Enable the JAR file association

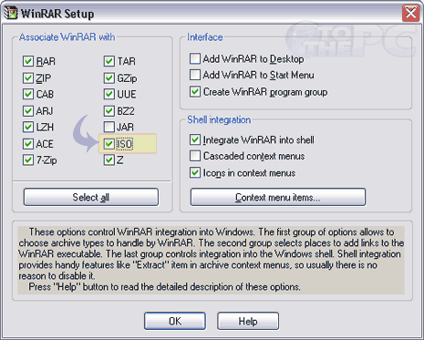[x=109, y=127]
